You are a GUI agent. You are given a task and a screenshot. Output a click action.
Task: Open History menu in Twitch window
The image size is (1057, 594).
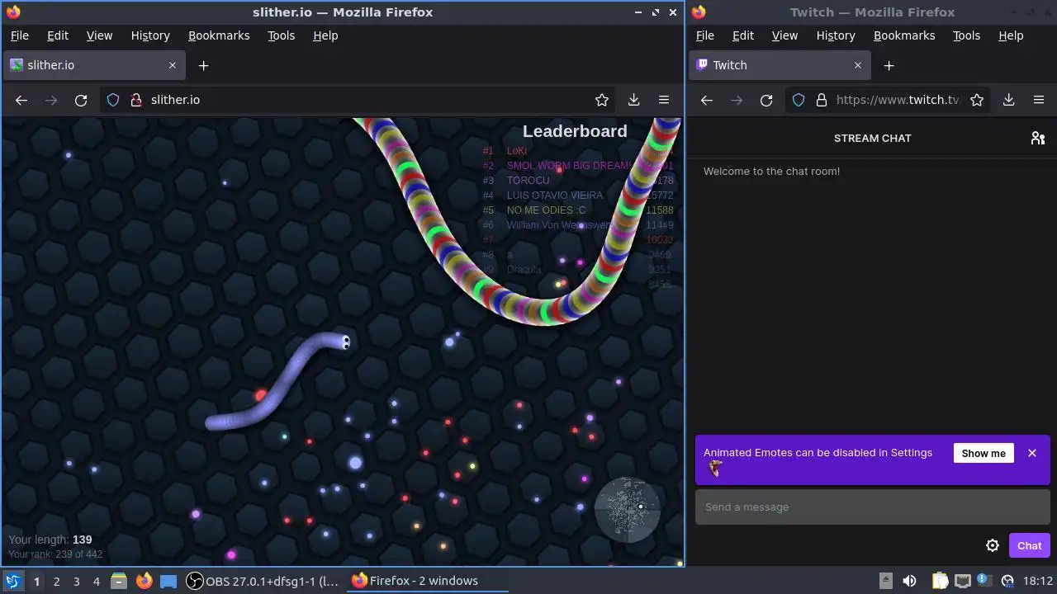pos(836,35)
